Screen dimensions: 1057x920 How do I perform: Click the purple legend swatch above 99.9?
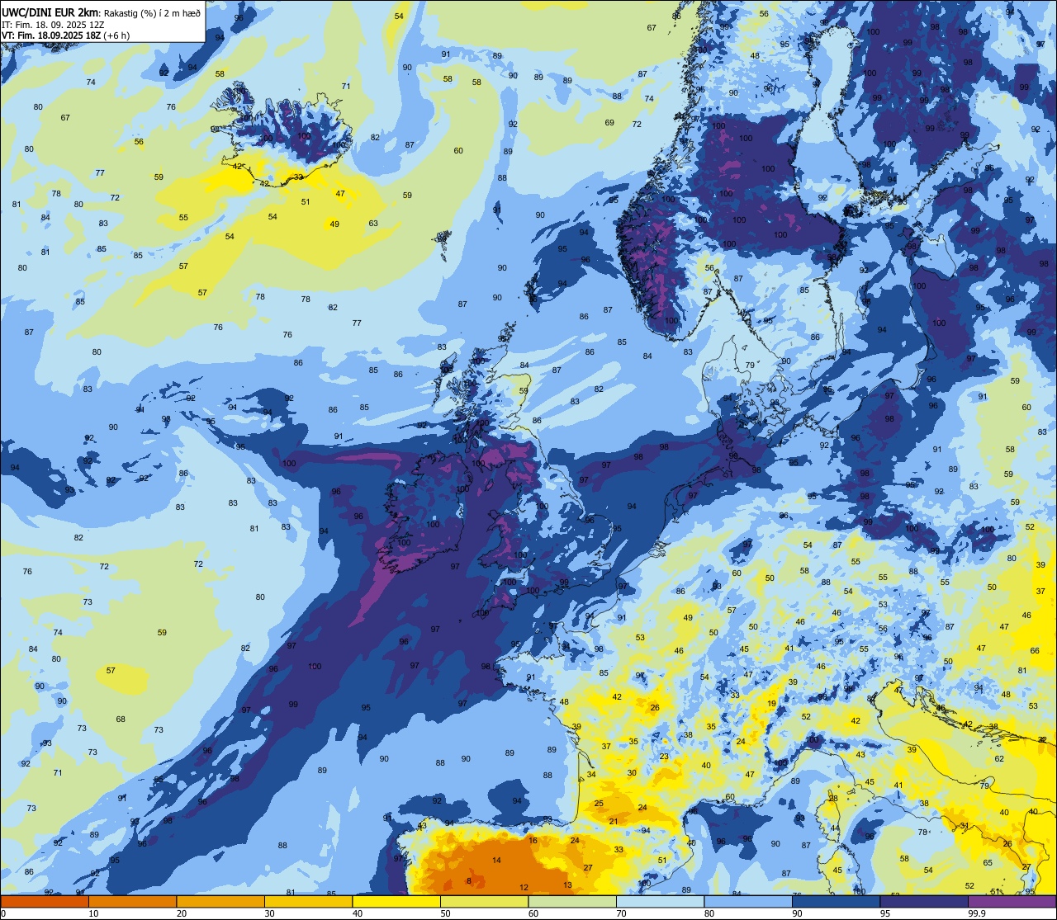[x=1012, y=901]
